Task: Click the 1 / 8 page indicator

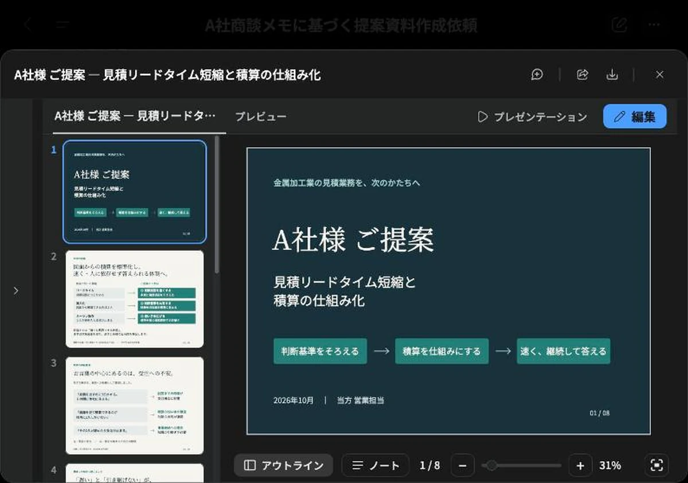Action: click(x=430, y=465)
